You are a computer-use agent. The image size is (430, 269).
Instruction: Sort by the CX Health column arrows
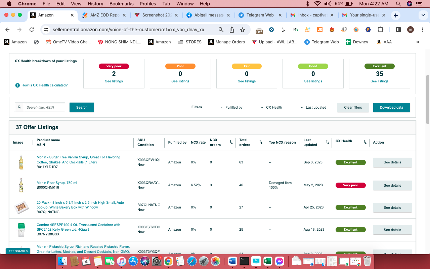365,143
